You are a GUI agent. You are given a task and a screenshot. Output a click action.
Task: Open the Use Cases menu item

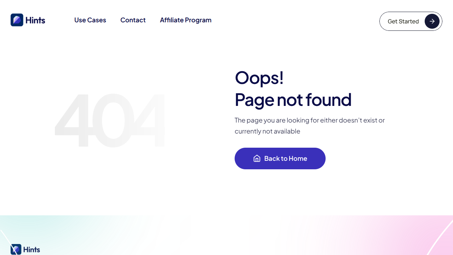90,20
